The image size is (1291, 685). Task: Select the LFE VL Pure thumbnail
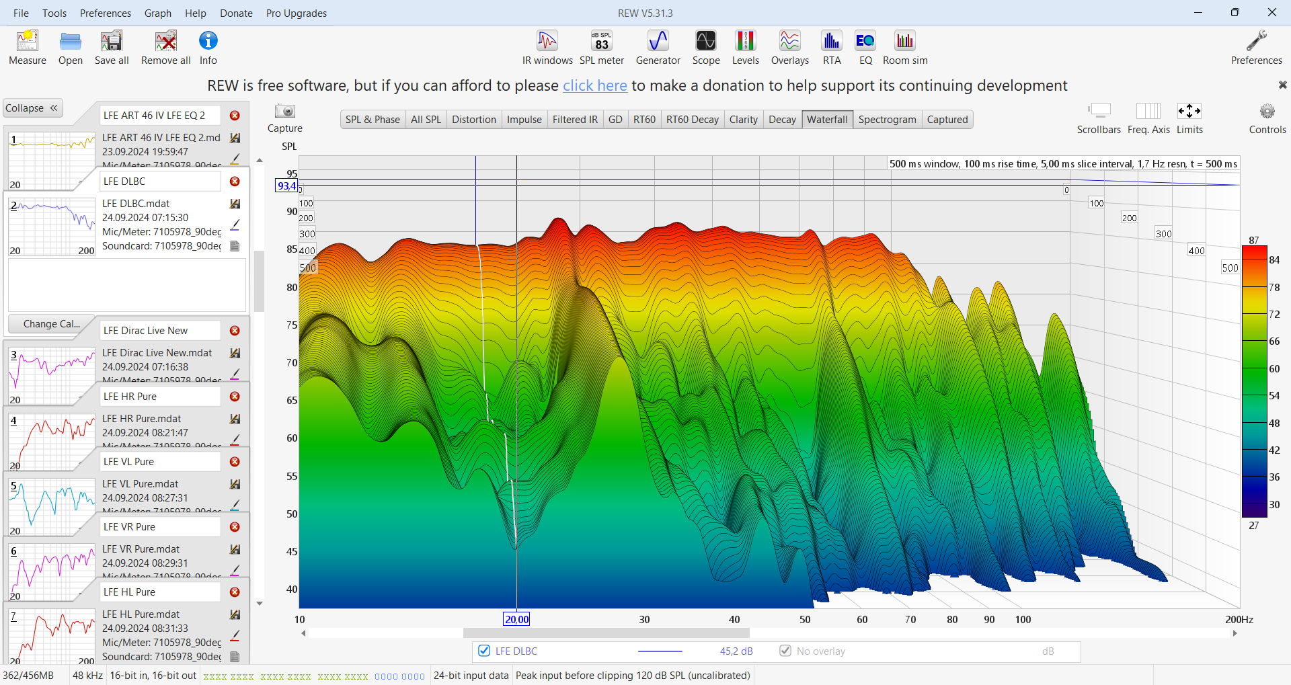[52, 506]
